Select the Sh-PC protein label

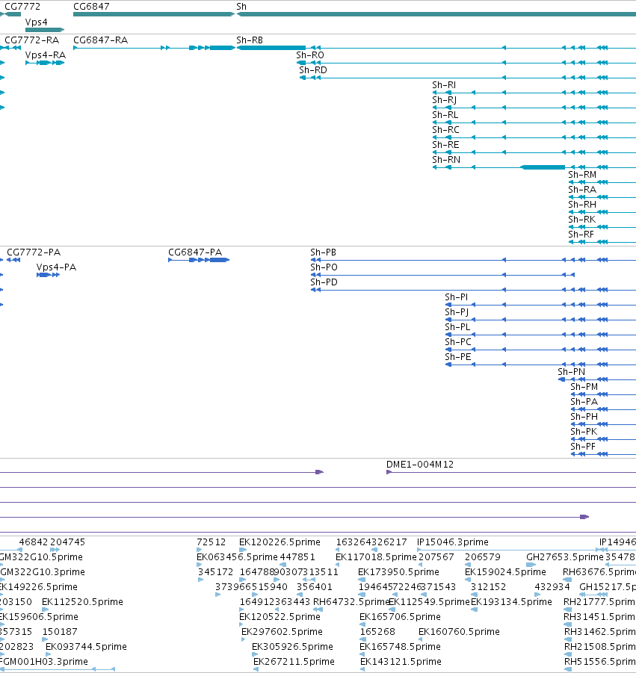point(458,342)
